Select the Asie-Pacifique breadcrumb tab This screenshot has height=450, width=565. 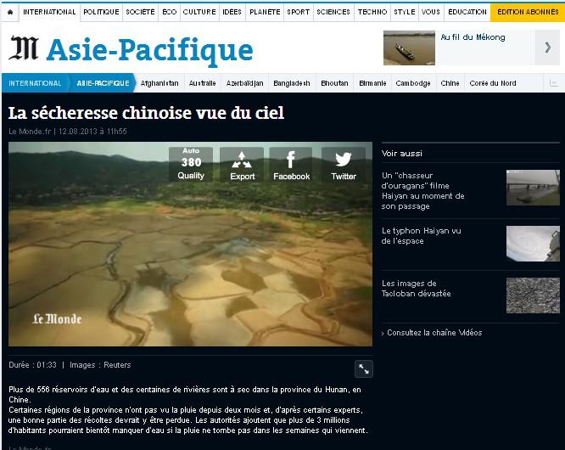103,83
